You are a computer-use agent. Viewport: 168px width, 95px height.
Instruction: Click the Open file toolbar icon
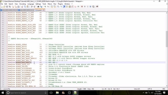pyautogui.click(x=4, y=7)
